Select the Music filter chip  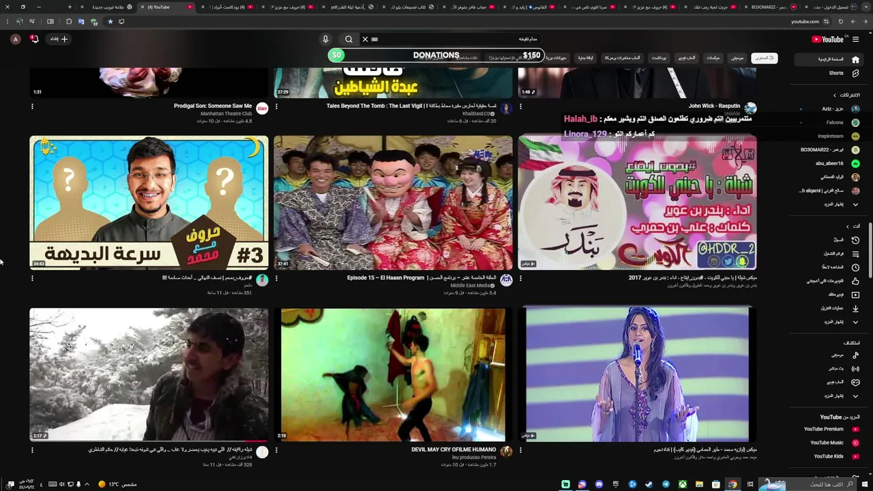pyautogui.click(x=737, y=58)
